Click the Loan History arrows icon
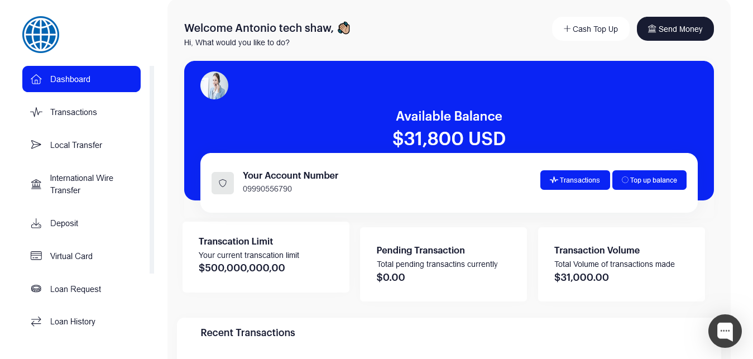The width and height of the screenshot is (753, 359). tap(36, 322)
